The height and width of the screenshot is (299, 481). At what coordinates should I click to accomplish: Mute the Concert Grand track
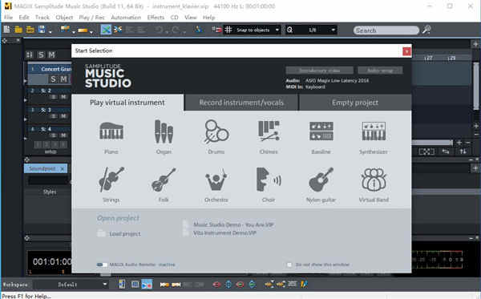pyautogui.click(x=63, y=79)
